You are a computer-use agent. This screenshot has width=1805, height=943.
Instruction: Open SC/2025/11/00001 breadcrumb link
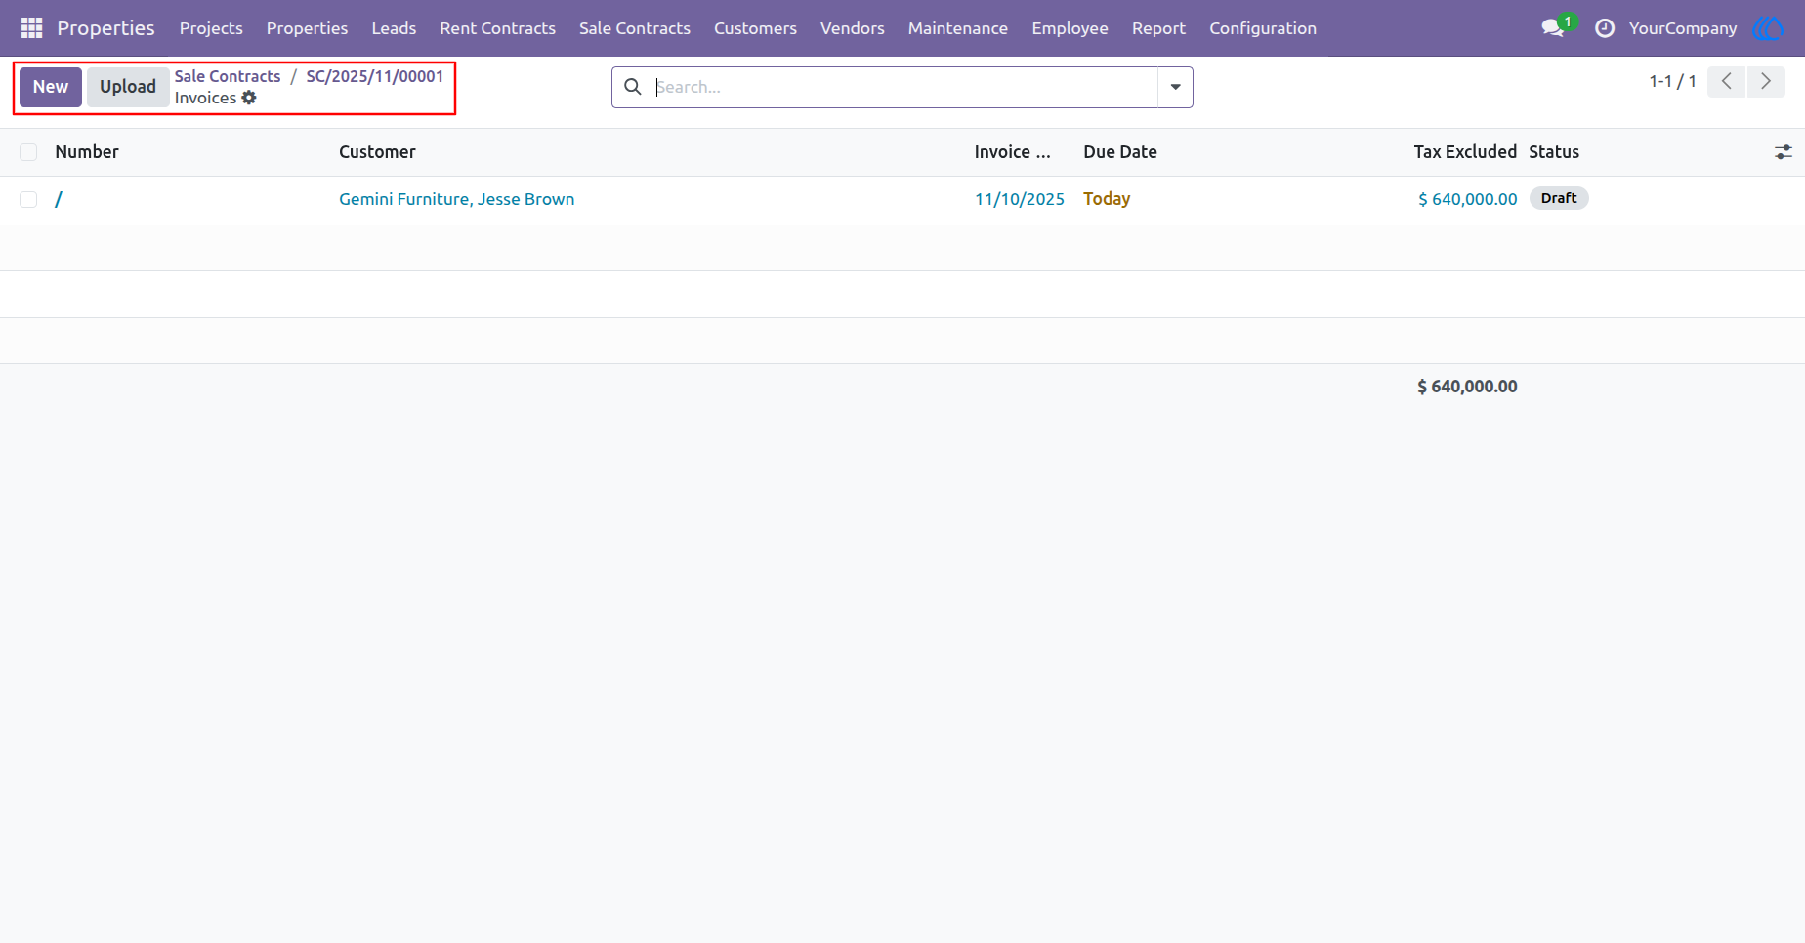[375, 76]
